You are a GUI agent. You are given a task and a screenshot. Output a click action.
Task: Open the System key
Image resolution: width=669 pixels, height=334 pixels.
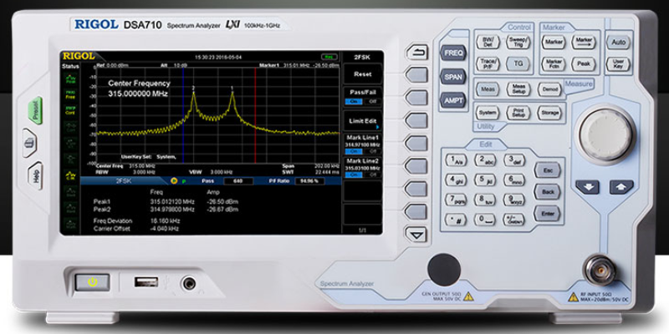[x=488, y=113]
